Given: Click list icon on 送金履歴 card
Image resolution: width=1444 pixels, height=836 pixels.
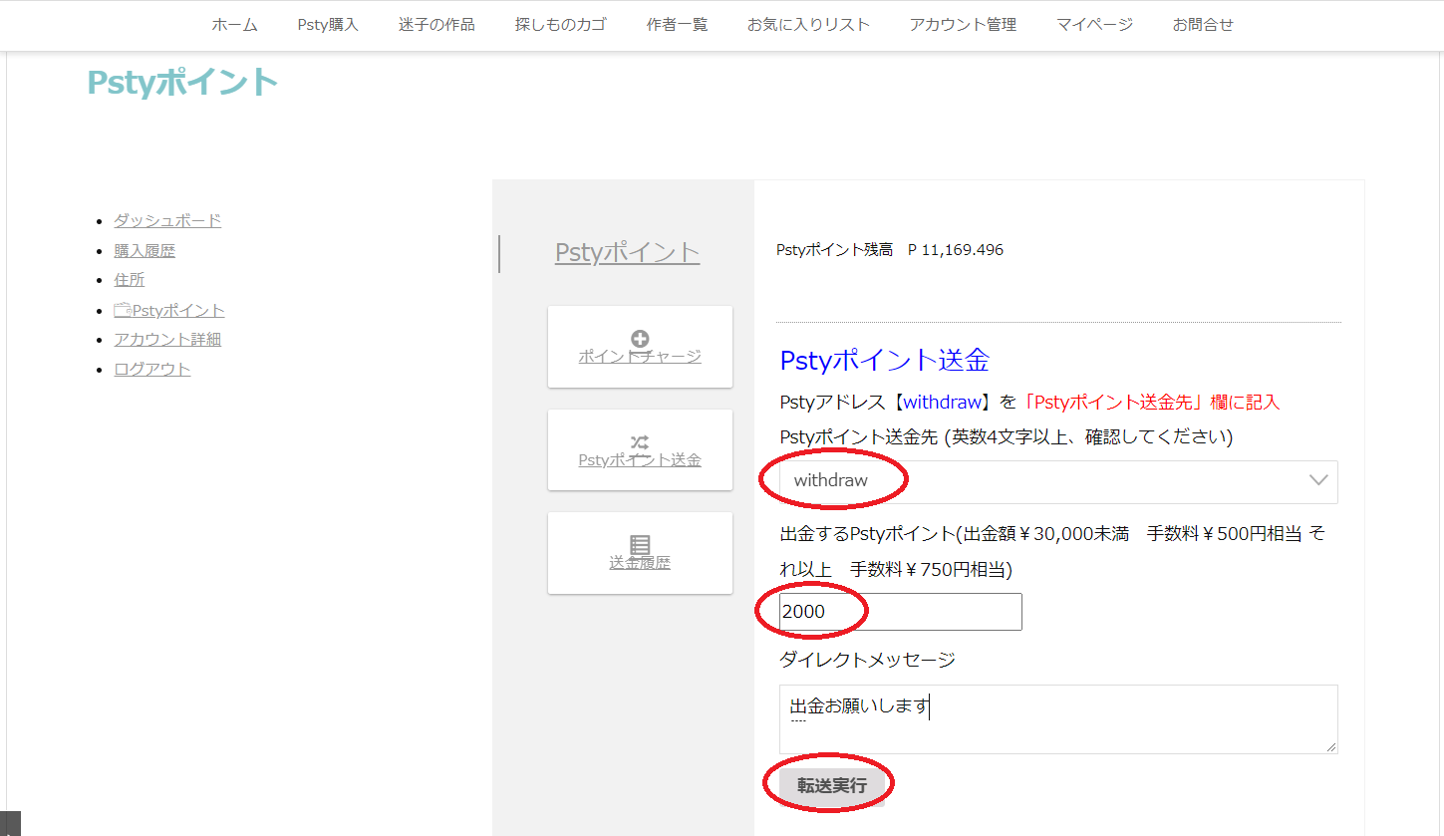Looking at the screenshot, I should pyautogui.click(x=640, y=545).
